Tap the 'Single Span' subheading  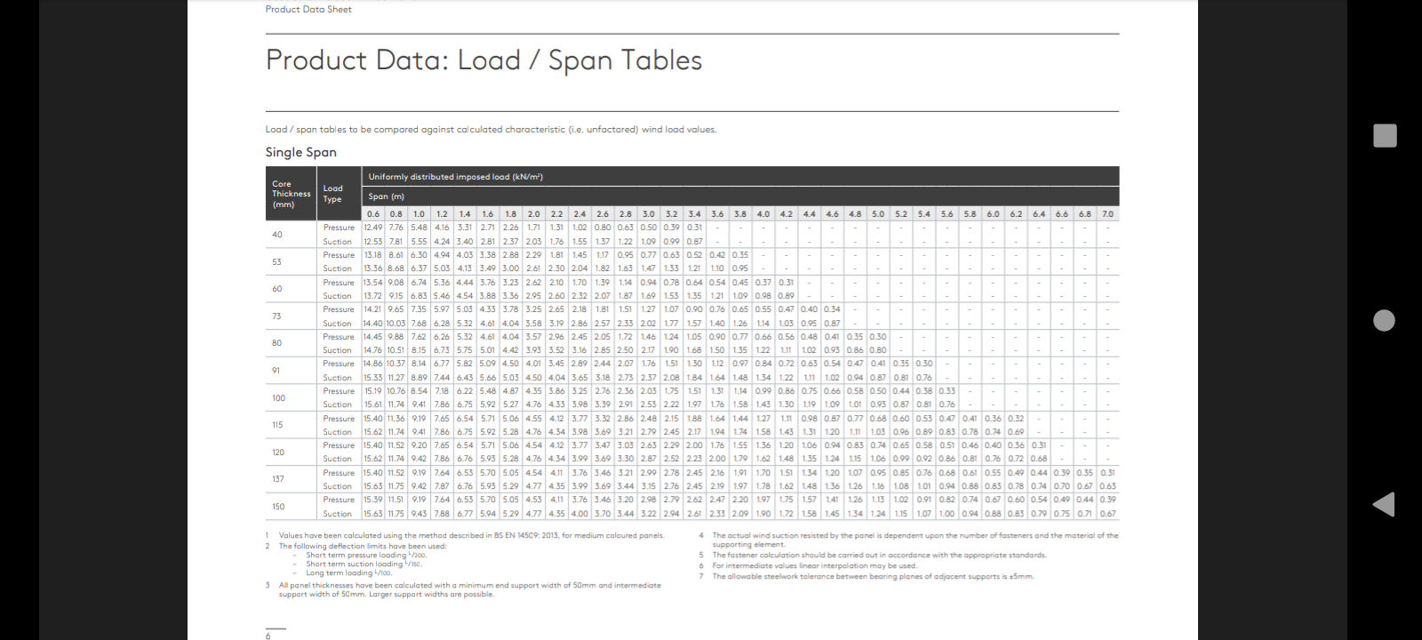[300, 152]
